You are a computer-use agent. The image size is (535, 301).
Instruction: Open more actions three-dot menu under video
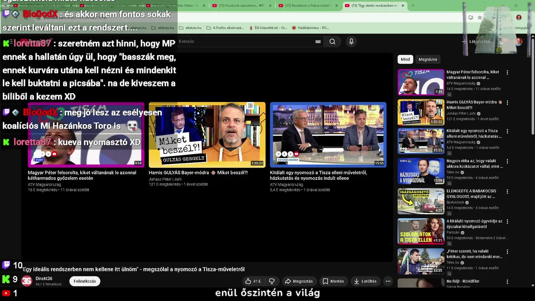click(x=388, y=281)
